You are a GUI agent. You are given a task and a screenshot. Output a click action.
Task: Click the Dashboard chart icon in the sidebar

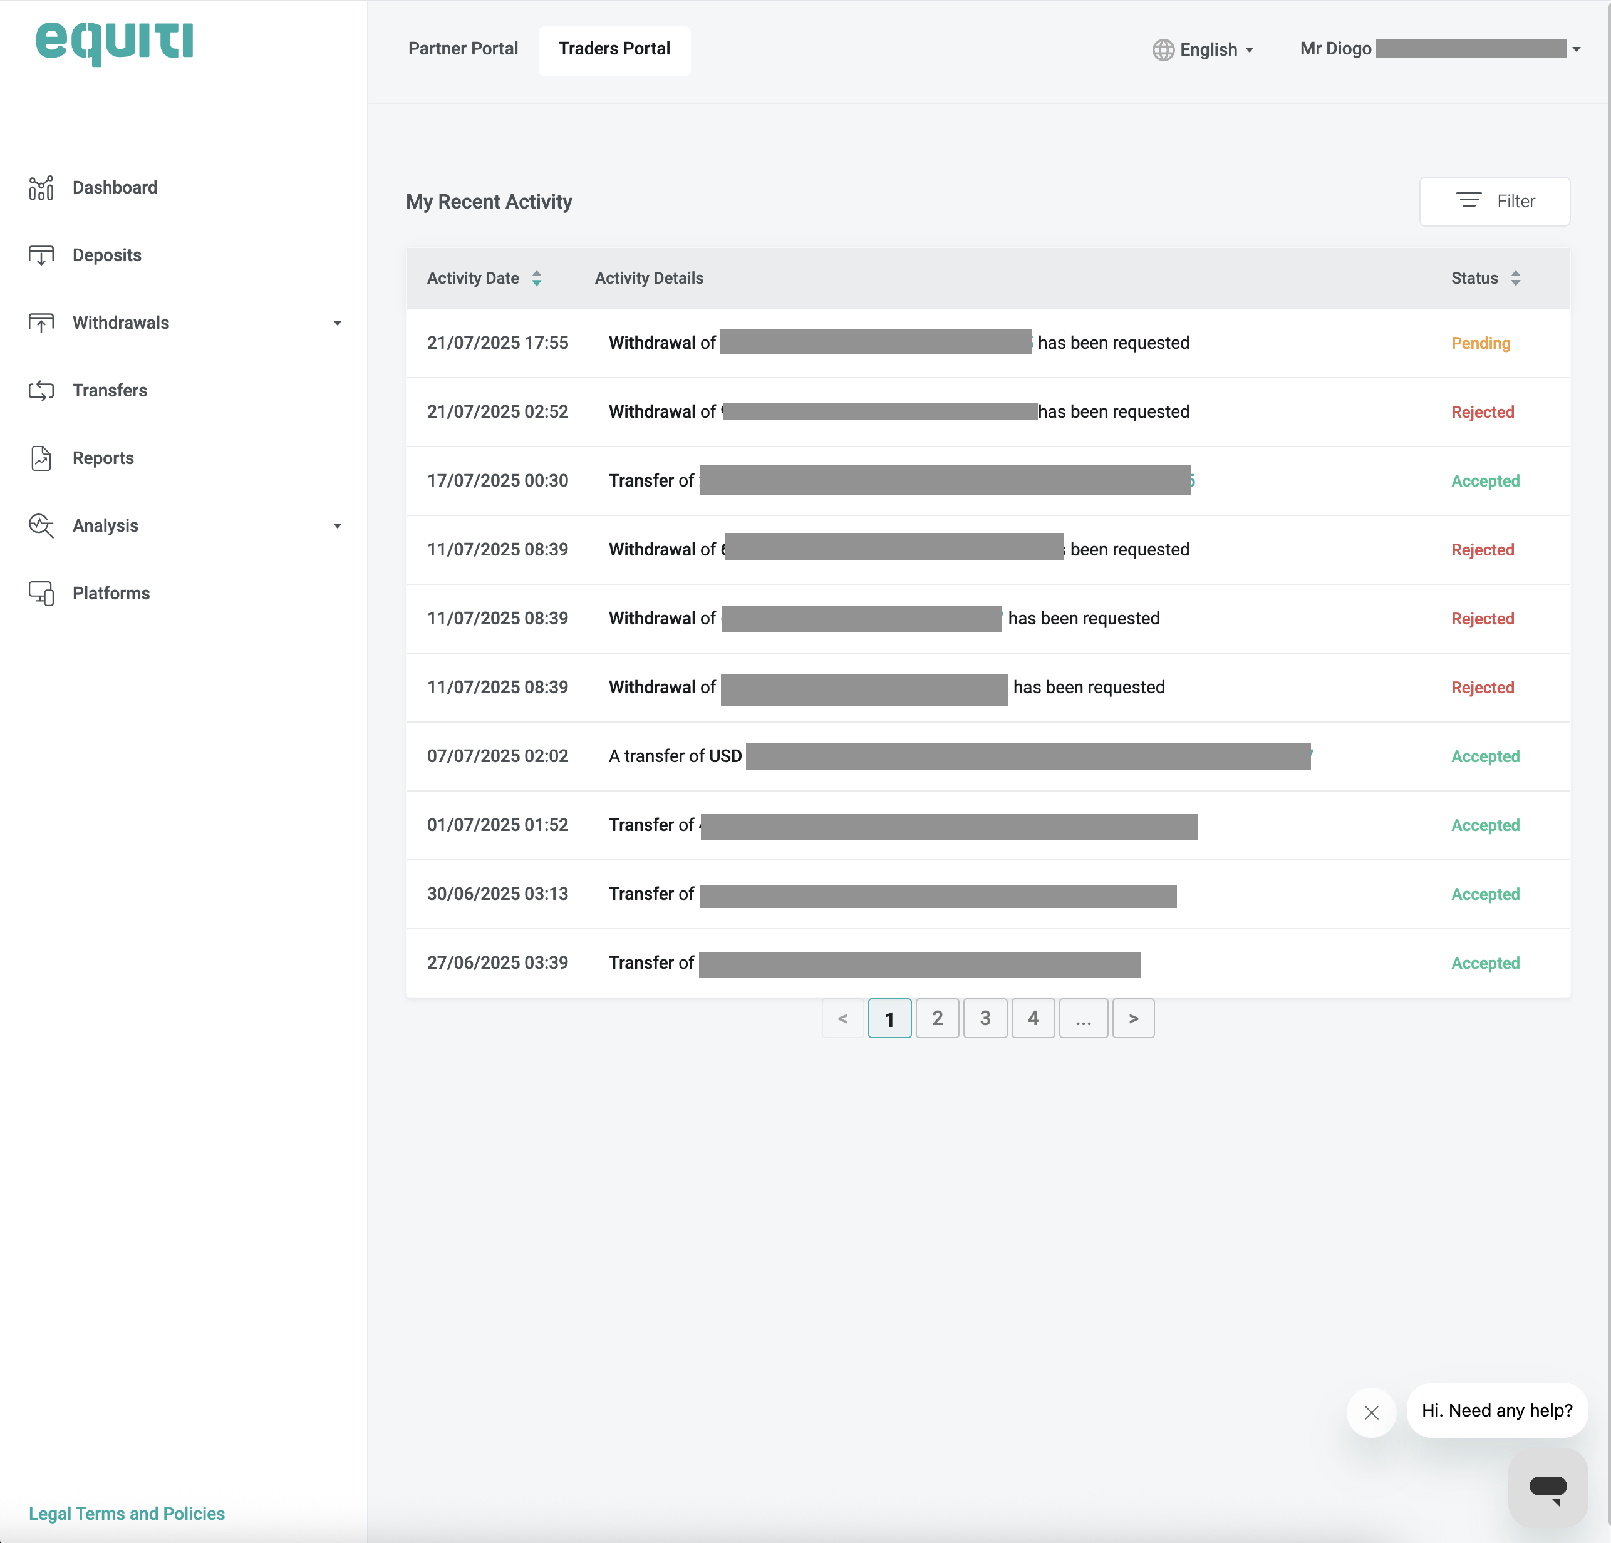(x=41, y=188)
